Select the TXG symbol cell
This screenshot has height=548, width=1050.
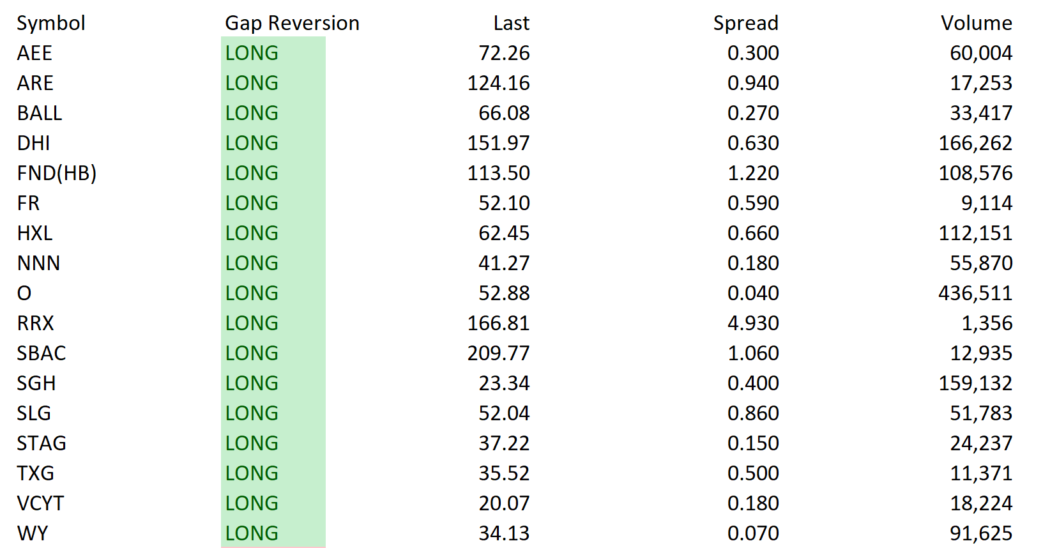coord(35,473)
